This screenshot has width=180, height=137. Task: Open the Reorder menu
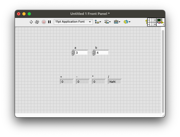coord(127,22)
